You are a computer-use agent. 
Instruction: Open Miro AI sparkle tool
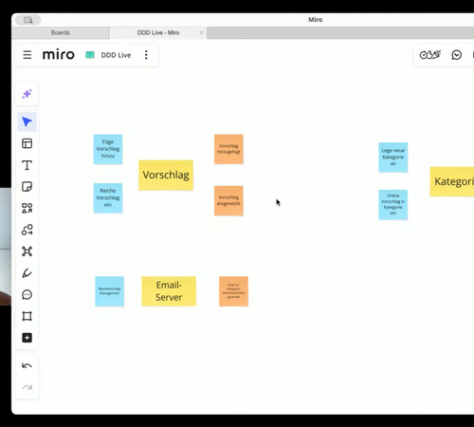point(27,94)
